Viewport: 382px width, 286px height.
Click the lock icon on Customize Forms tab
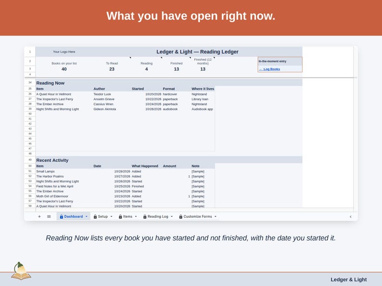tap(181, 216)
